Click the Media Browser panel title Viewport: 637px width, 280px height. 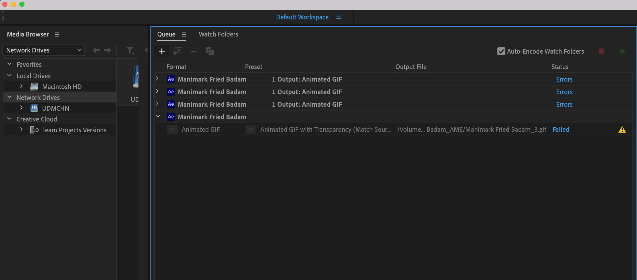[x=28, y=35]
